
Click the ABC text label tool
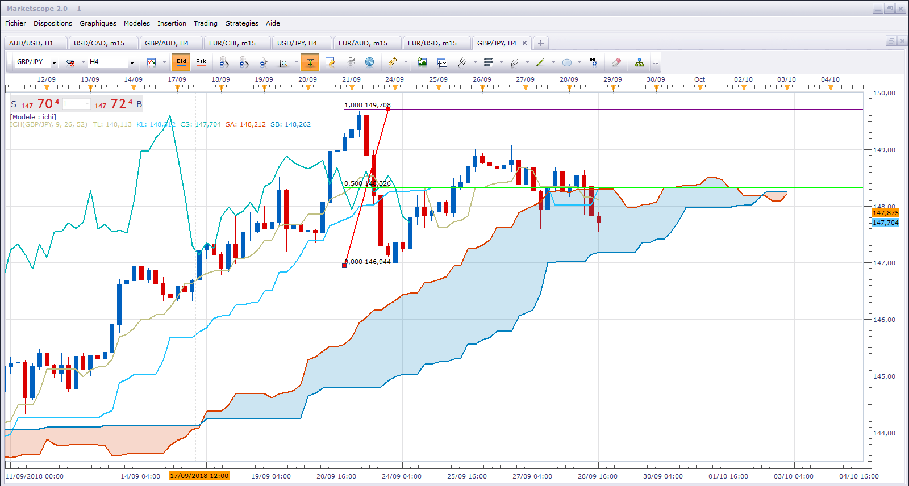click(593, 62)
